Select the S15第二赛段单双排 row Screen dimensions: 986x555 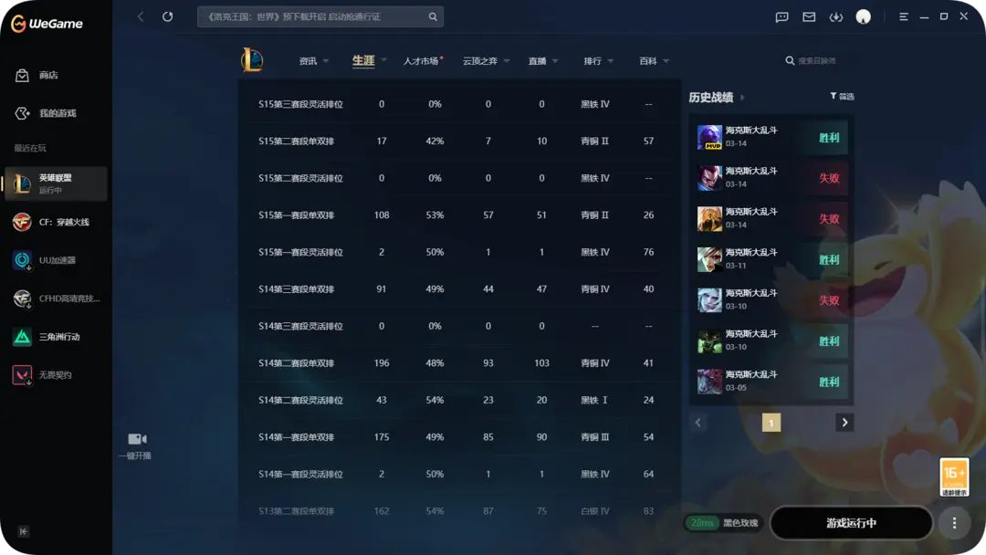[x=459, y=141]
